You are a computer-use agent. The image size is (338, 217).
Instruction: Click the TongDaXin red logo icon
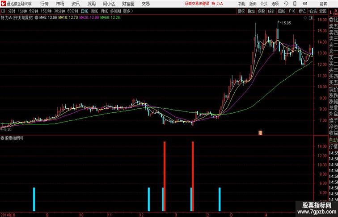pyautogui.click(x=3, y=4)
